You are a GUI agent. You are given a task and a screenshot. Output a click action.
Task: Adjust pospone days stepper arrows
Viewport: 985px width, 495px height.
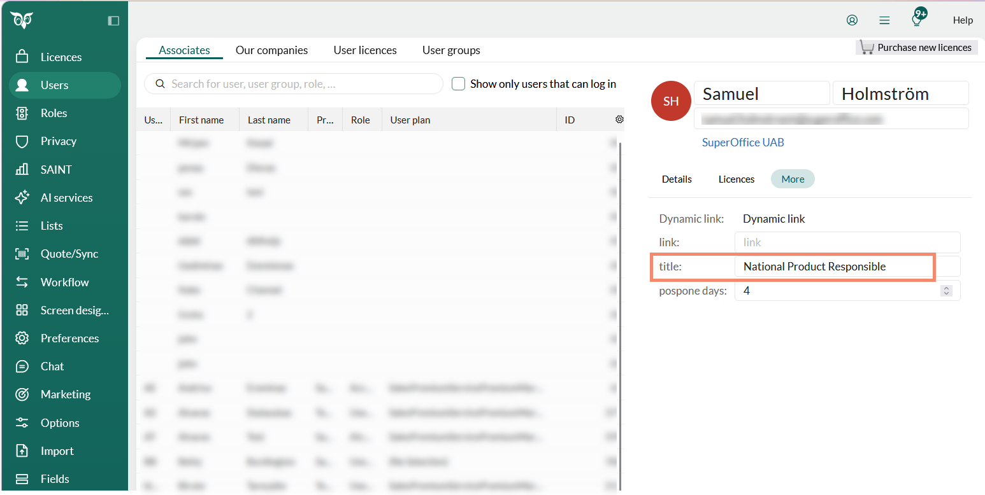tap(947, 291)
